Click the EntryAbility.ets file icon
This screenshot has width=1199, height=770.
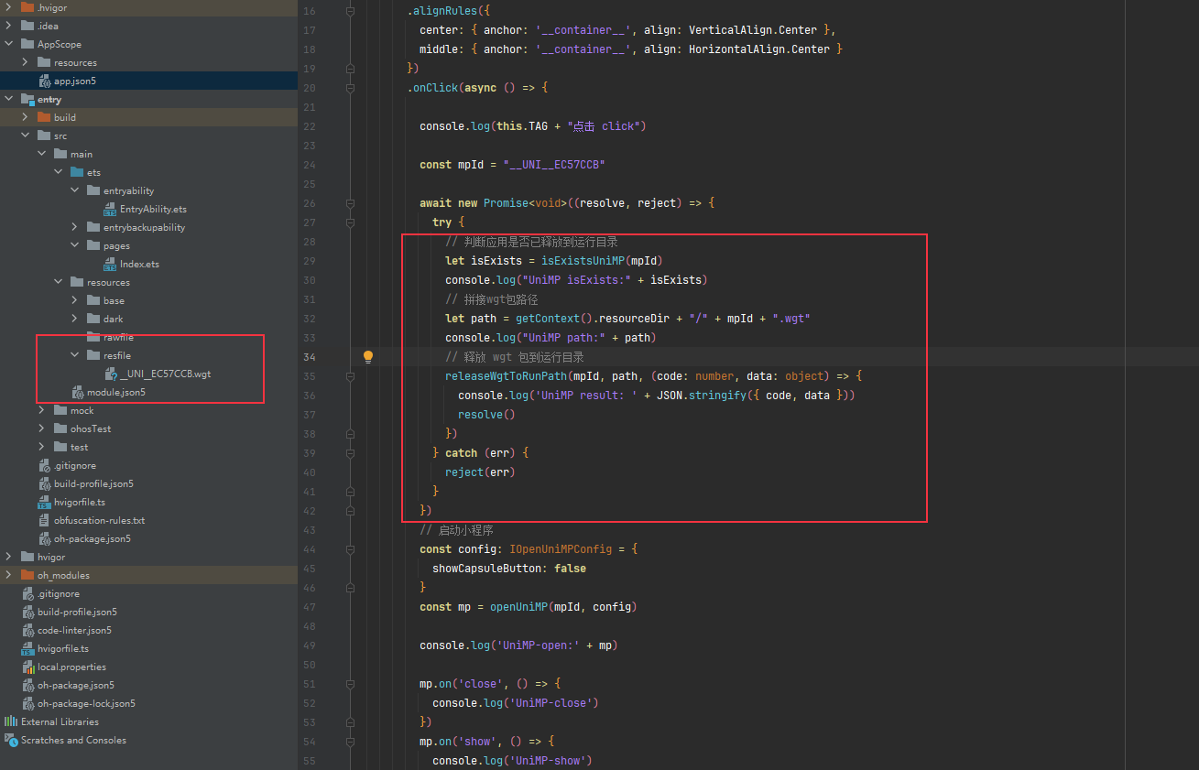click(110, 210)
